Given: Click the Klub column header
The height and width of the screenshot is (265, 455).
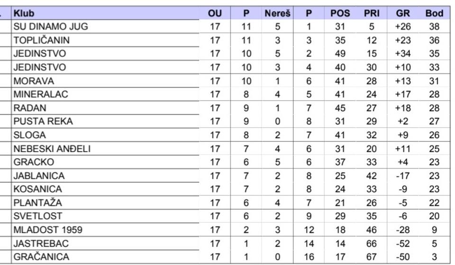Looking at the screenshot, I should point(24,13).
